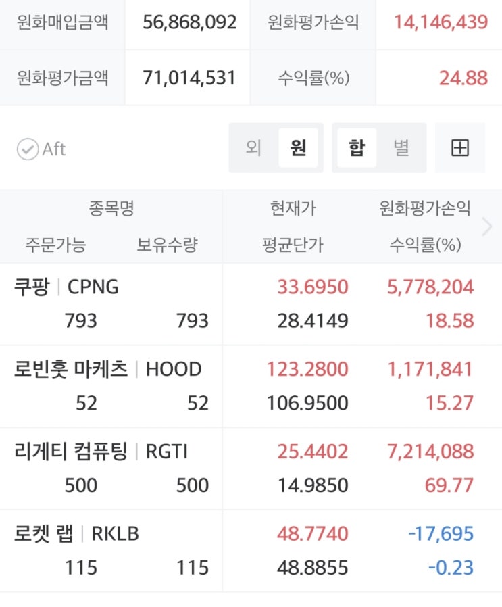Select 합 combined holdings view
The width and height of the screenshot is (502, 607).
pos(357,147)
